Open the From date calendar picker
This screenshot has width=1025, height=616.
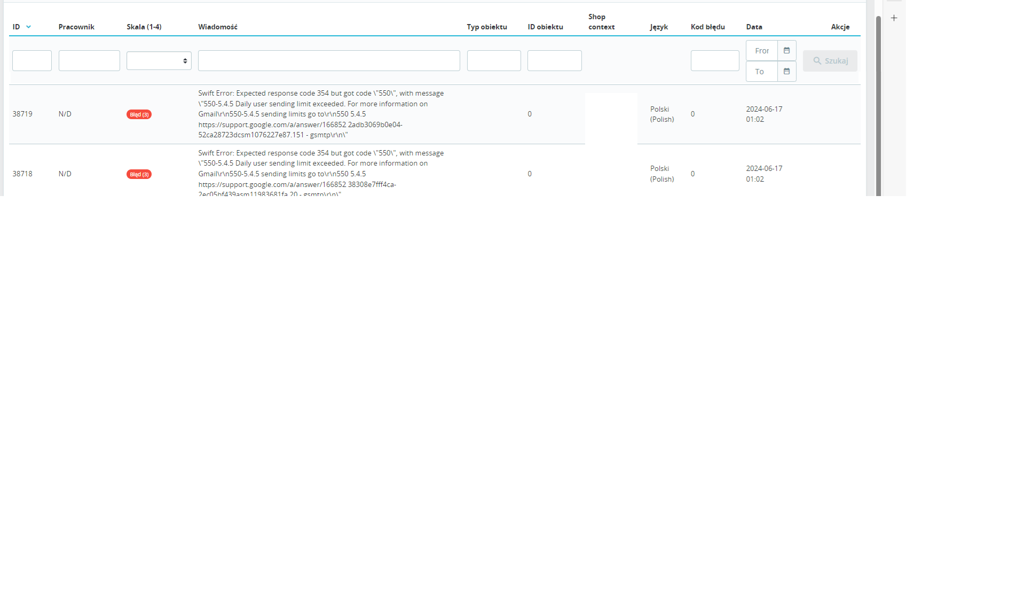pyautogui.click(x=786, y=51)
